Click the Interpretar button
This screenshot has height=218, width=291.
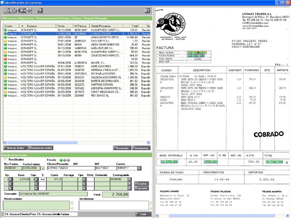(x=141, y=148)
